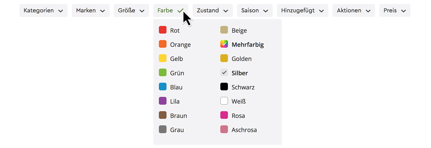Open the Saison filter
This screenshot has height=148, width=431.
coord(254,11)
